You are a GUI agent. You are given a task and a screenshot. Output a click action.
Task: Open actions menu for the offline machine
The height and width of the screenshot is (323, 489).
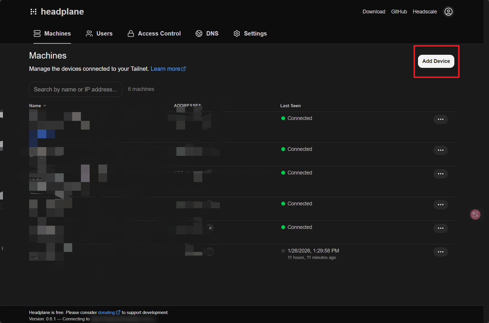coord(440,252)
